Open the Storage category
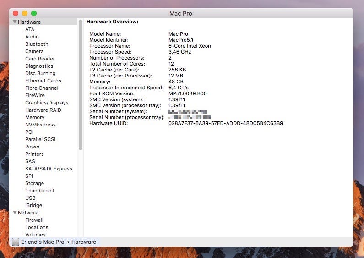 coord(34,183)
